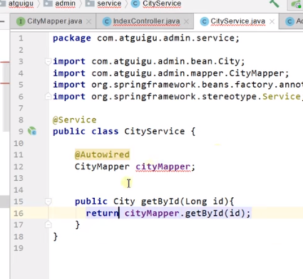Click the Spring bean gutter icon on line 9
This screenshot has height=279, width=303.
click(x=32, y=131)
